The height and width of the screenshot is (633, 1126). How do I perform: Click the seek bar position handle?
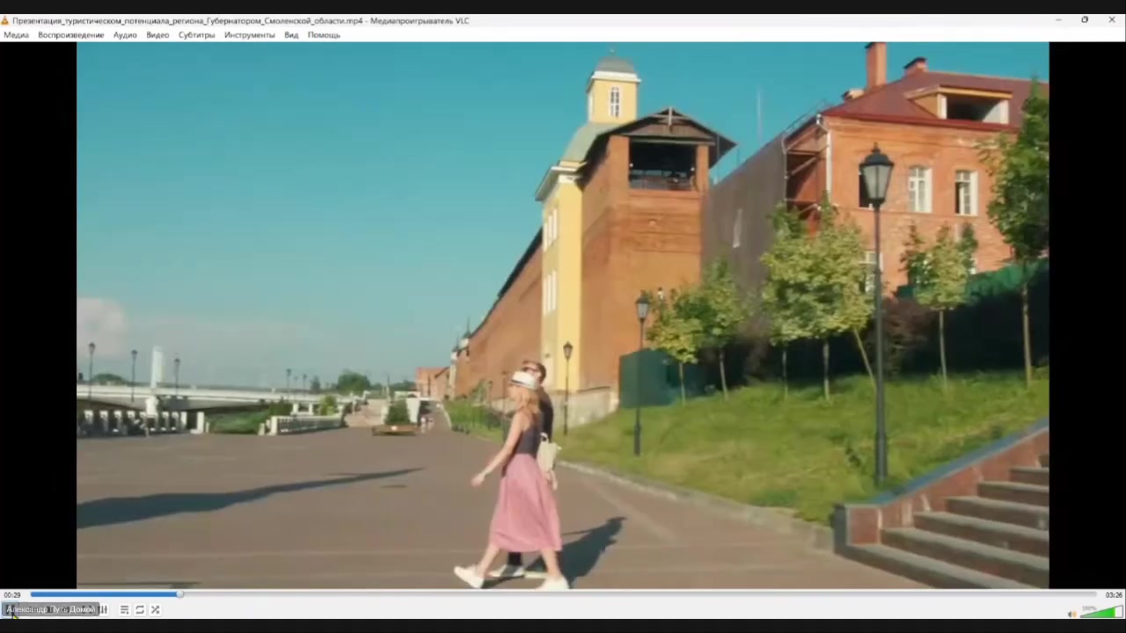point(179,595)
